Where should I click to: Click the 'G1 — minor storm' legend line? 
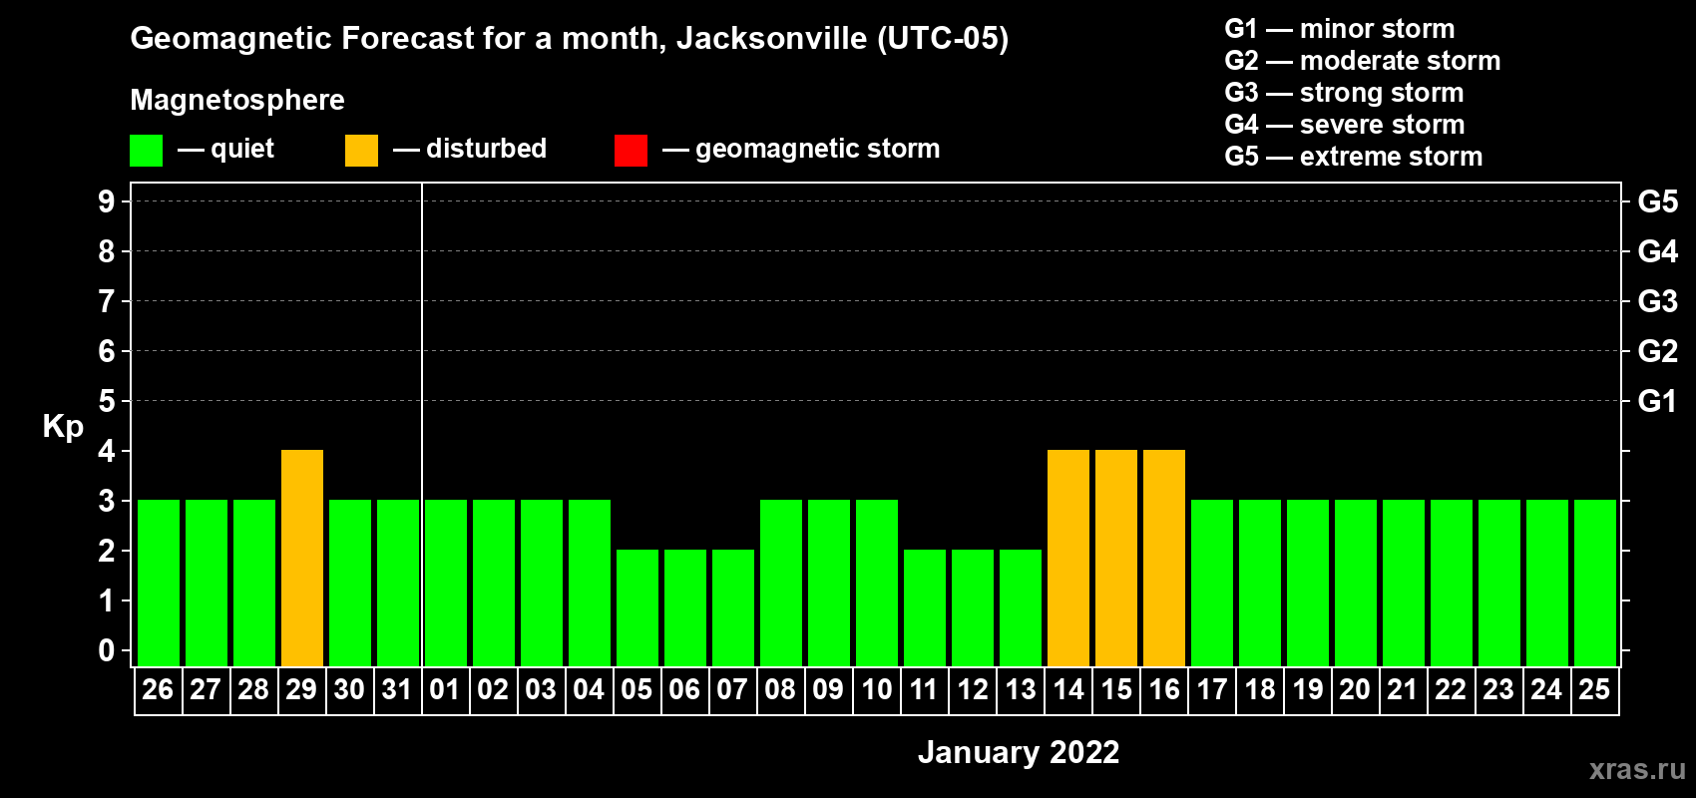pos(1340,29)
